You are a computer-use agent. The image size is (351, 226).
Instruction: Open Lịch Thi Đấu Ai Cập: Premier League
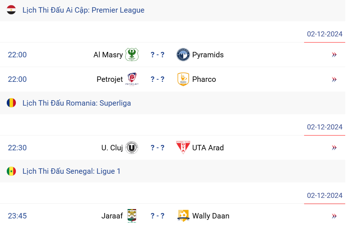coord(83,10)
